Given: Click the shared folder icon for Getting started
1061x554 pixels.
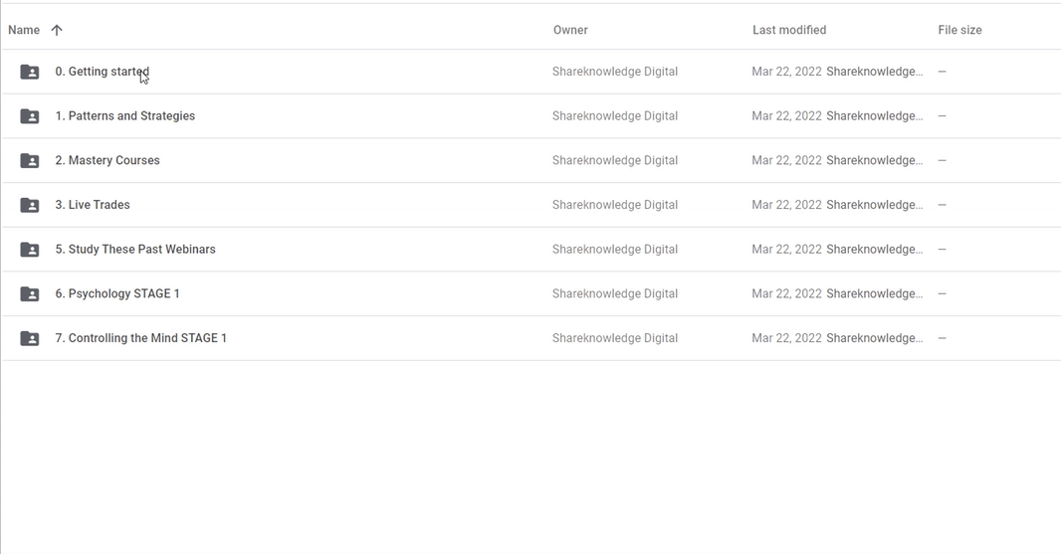Looking at the screenshot, I should [30, 72].
